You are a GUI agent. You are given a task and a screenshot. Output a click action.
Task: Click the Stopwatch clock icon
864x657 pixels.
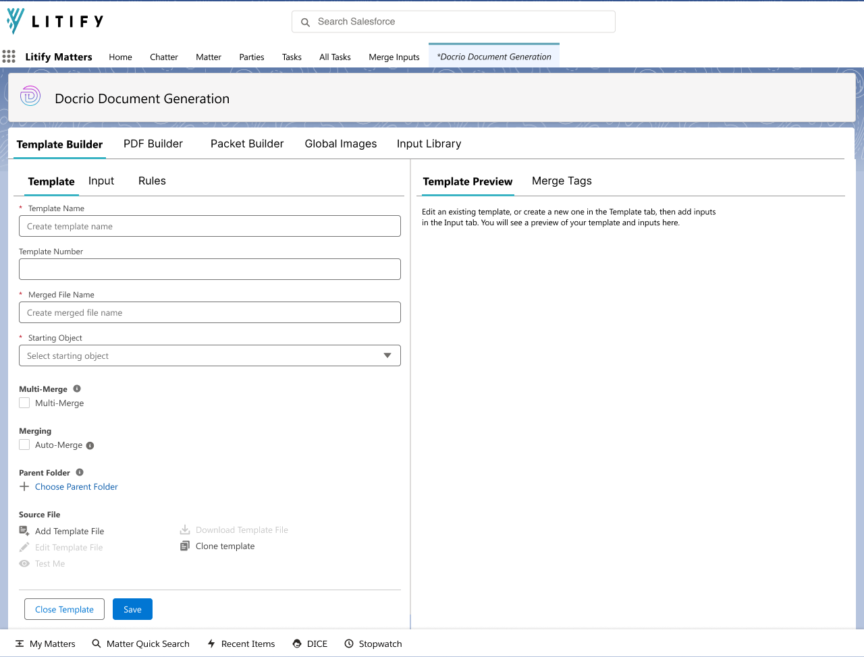(x=349, y=644)
